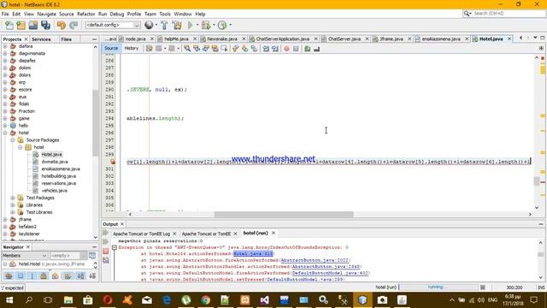
Task: Toggle the breakpoint glyph on line 300
Action: point(112,162)
